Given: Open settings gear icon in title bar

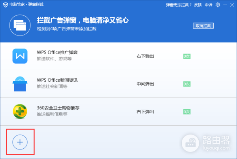Looking at the screenshot, I should point(218,5).
